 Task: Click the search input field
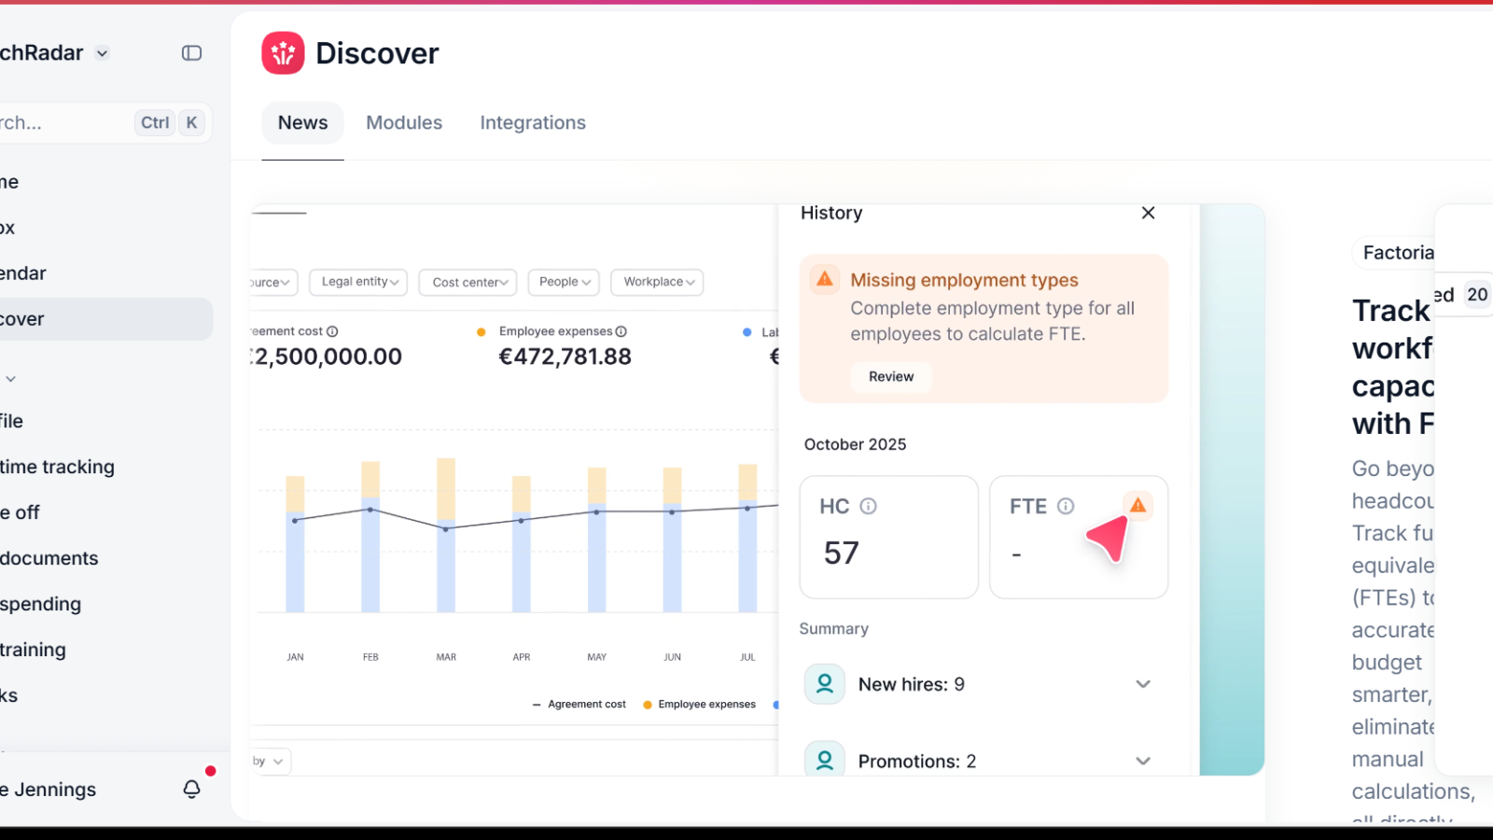65,123
